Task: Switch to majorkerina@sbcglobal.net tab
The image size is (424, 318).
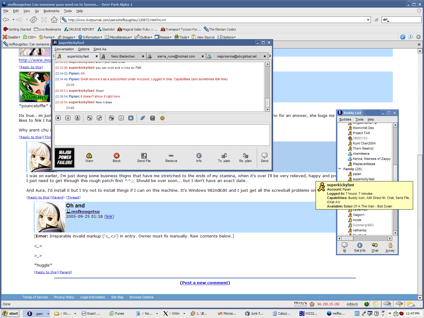Action: pos(237,56)
